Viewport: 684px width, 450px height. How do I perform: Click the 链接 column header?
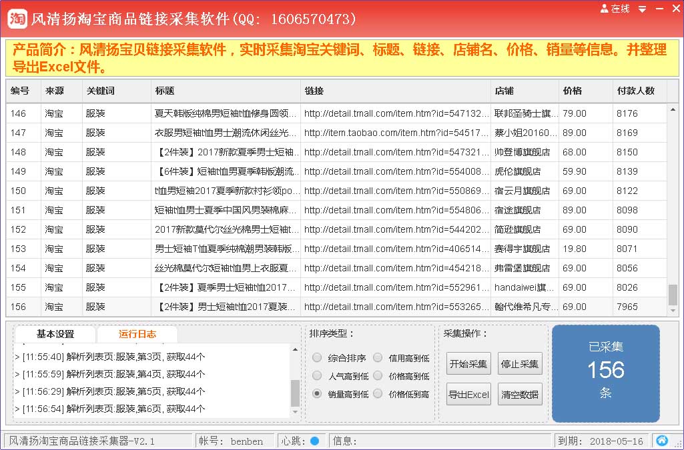(x=395, y=91)
